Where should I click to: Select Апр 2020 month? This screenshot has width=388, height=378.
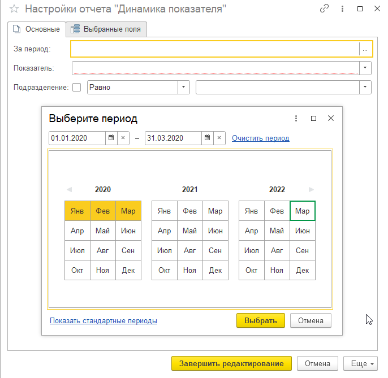pyautogui.click(x=77, y=231)
